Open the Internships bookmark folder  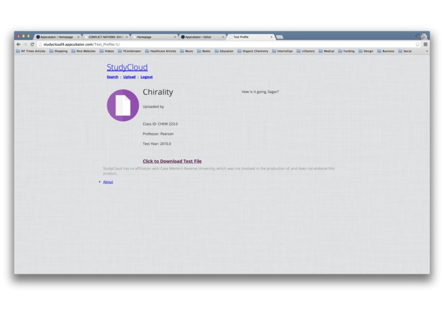coord(282,51)
